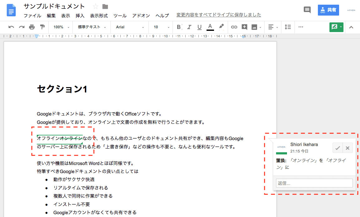The width and height of the screenshot is (360, 217).
Task: Open the 編集 menu
Action: coord(51,16)
